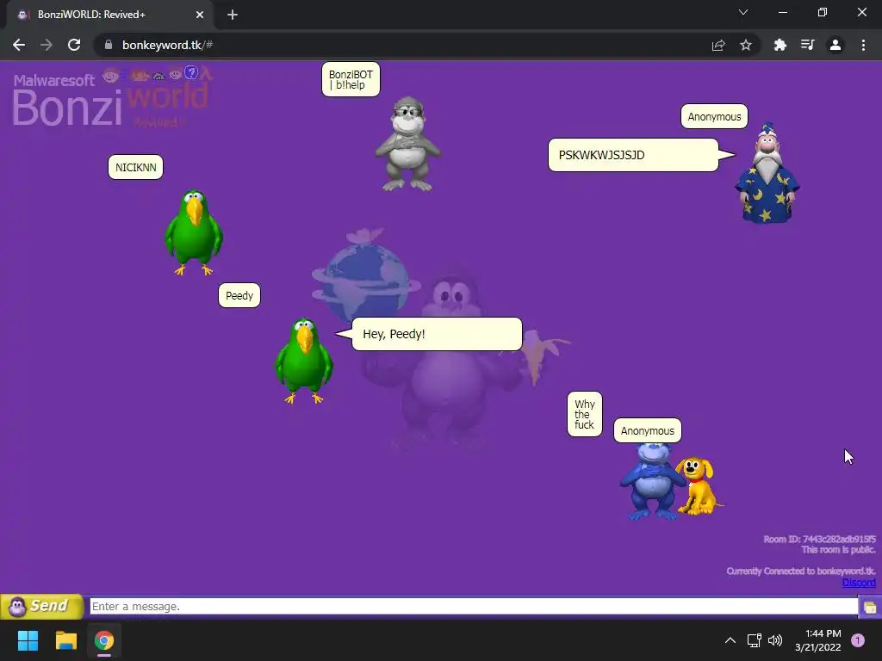
Task: Click the grey BonziBOT gorilla character
Action: (407, 145)
